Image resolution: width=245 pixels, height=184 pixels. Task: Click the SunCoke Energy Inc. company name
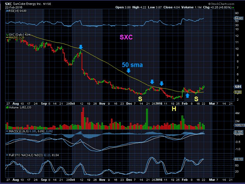tap(28, 4)
